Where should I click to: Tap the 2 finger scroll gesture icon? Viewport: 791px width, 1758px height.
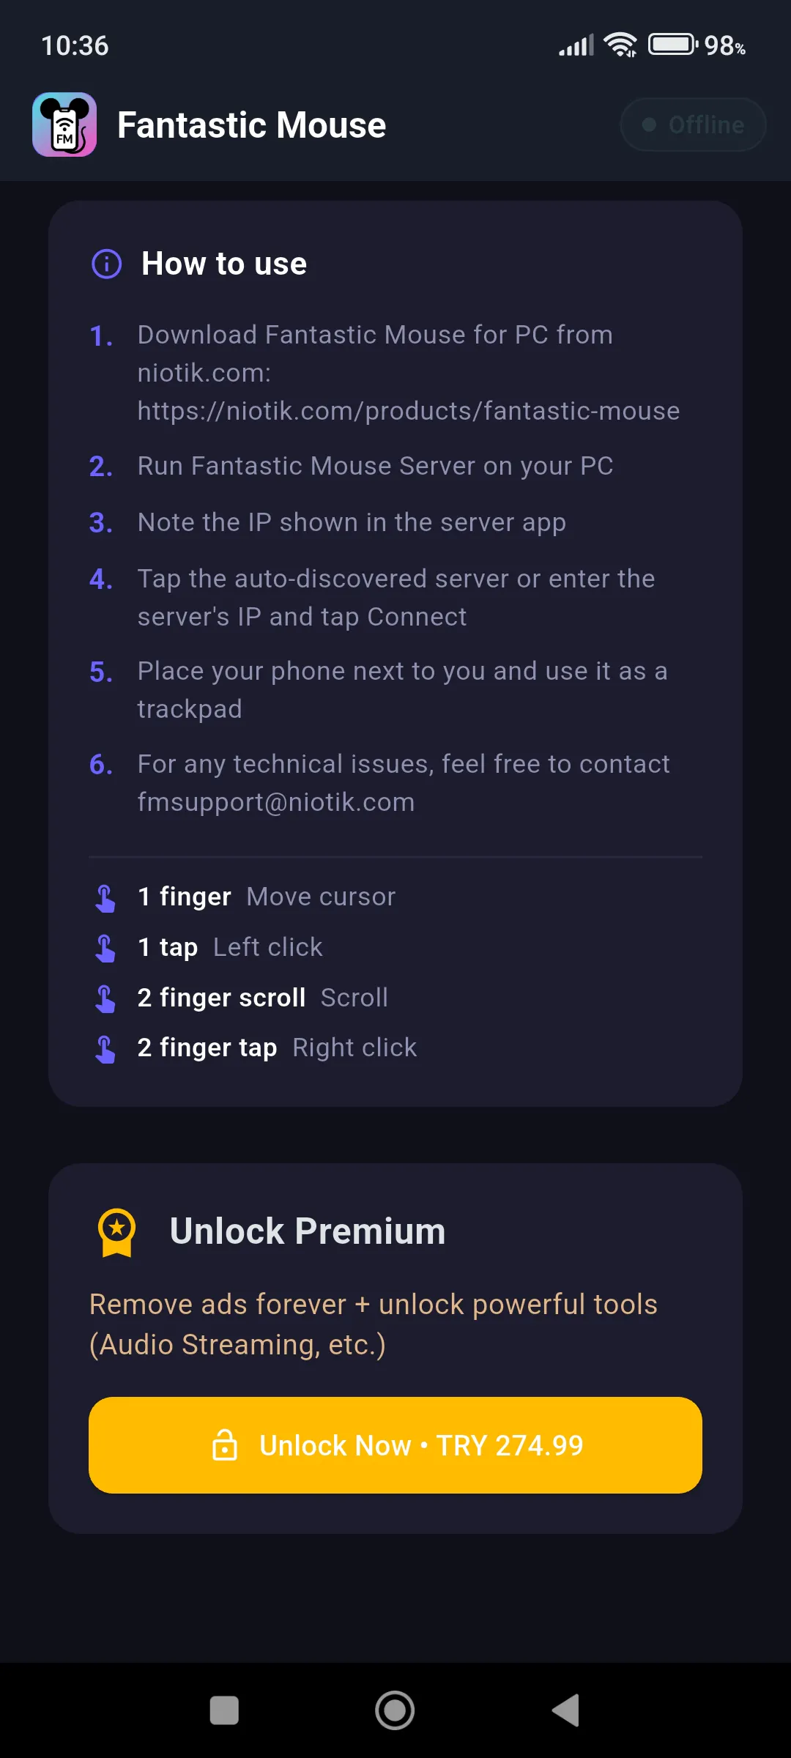click(105, 998)
